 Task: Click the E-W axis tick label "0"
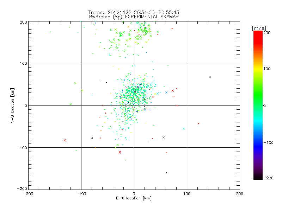(x=134, y=194)
